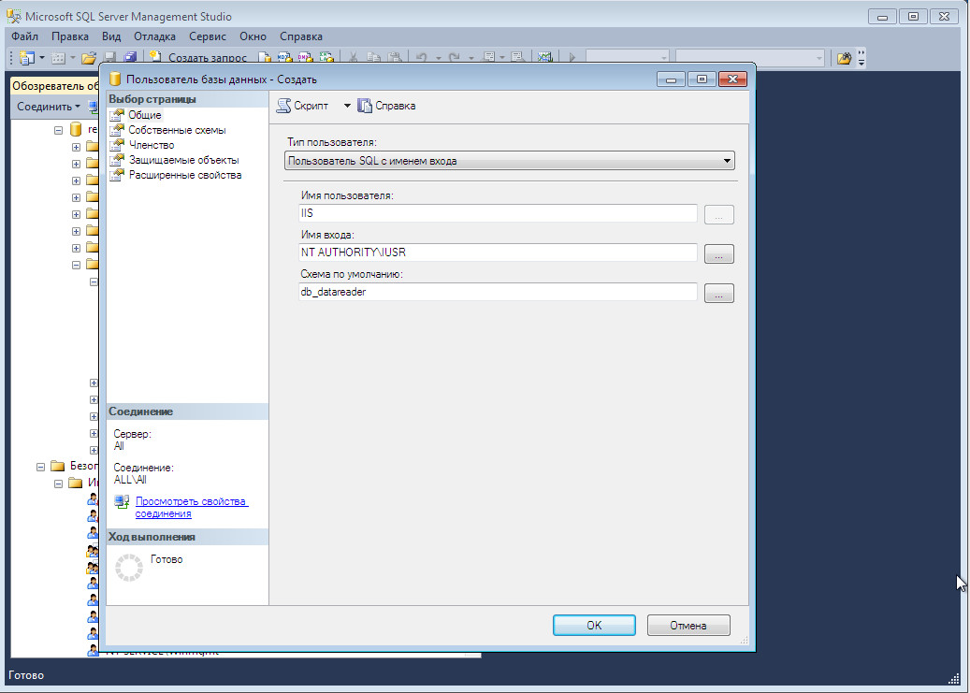Click the Undo arrow toolbar icon

coord(422,58)
